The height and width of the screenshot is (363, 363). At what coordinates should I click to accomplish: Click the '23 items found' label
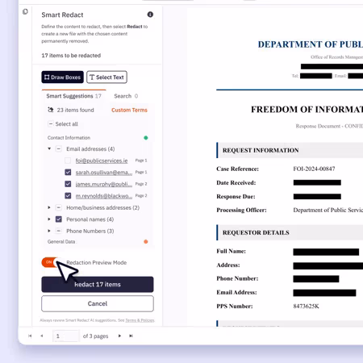[75, 110]
